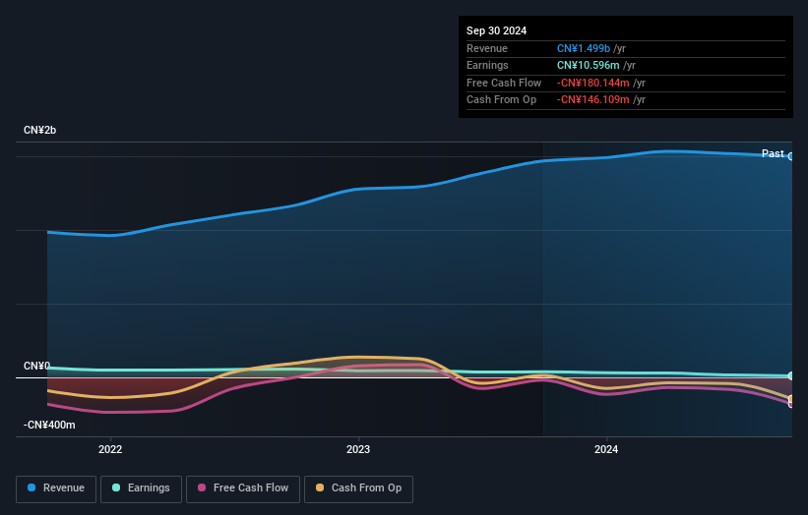The width and height of the screenshot is (808, 515).
Task: Click the Past label on the chart
Action: coord(773,153)
